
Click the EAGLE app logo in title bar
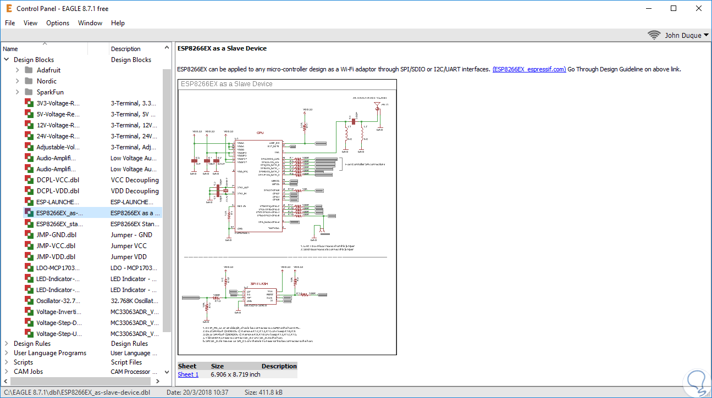point(8,8)
